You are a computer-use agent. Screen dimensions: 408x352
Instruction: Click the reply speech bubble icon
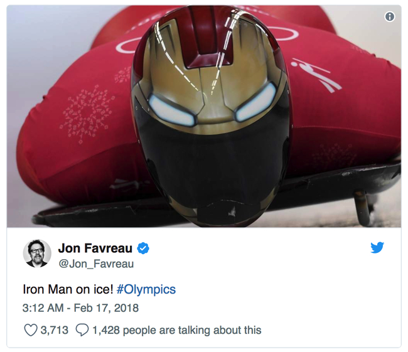(x=82, y=330)
